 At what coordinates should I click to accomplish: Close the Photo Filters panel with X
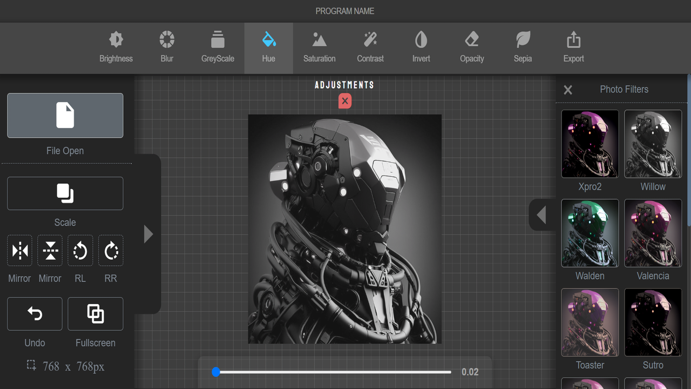(567, 90)
